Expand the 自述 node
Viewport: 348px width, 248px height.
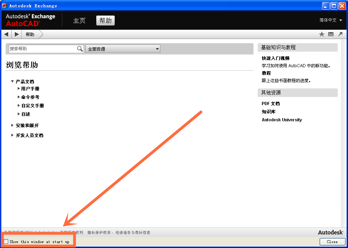19,114
